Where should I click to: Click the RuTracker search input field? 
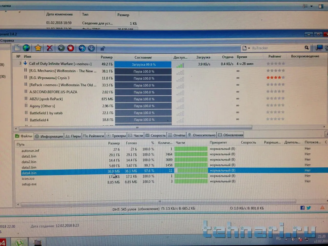coord(277,48)
